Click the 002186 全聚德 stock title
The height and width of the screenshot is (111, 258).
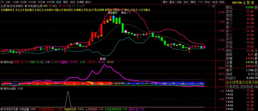coord(243,3)
